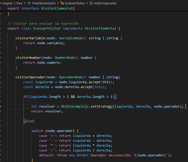Click the TS file icon in breadcrumb
Image resolution: width=188 pixels, height=162 pixels.
click(29, 3)
